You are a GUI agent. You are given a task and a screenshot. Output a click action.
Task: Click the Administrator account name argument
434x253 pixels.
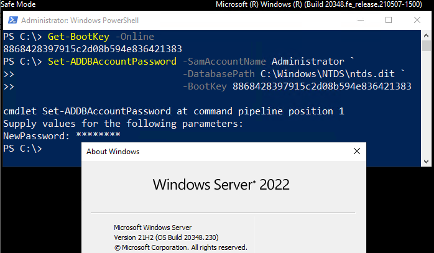click(308, 62)
